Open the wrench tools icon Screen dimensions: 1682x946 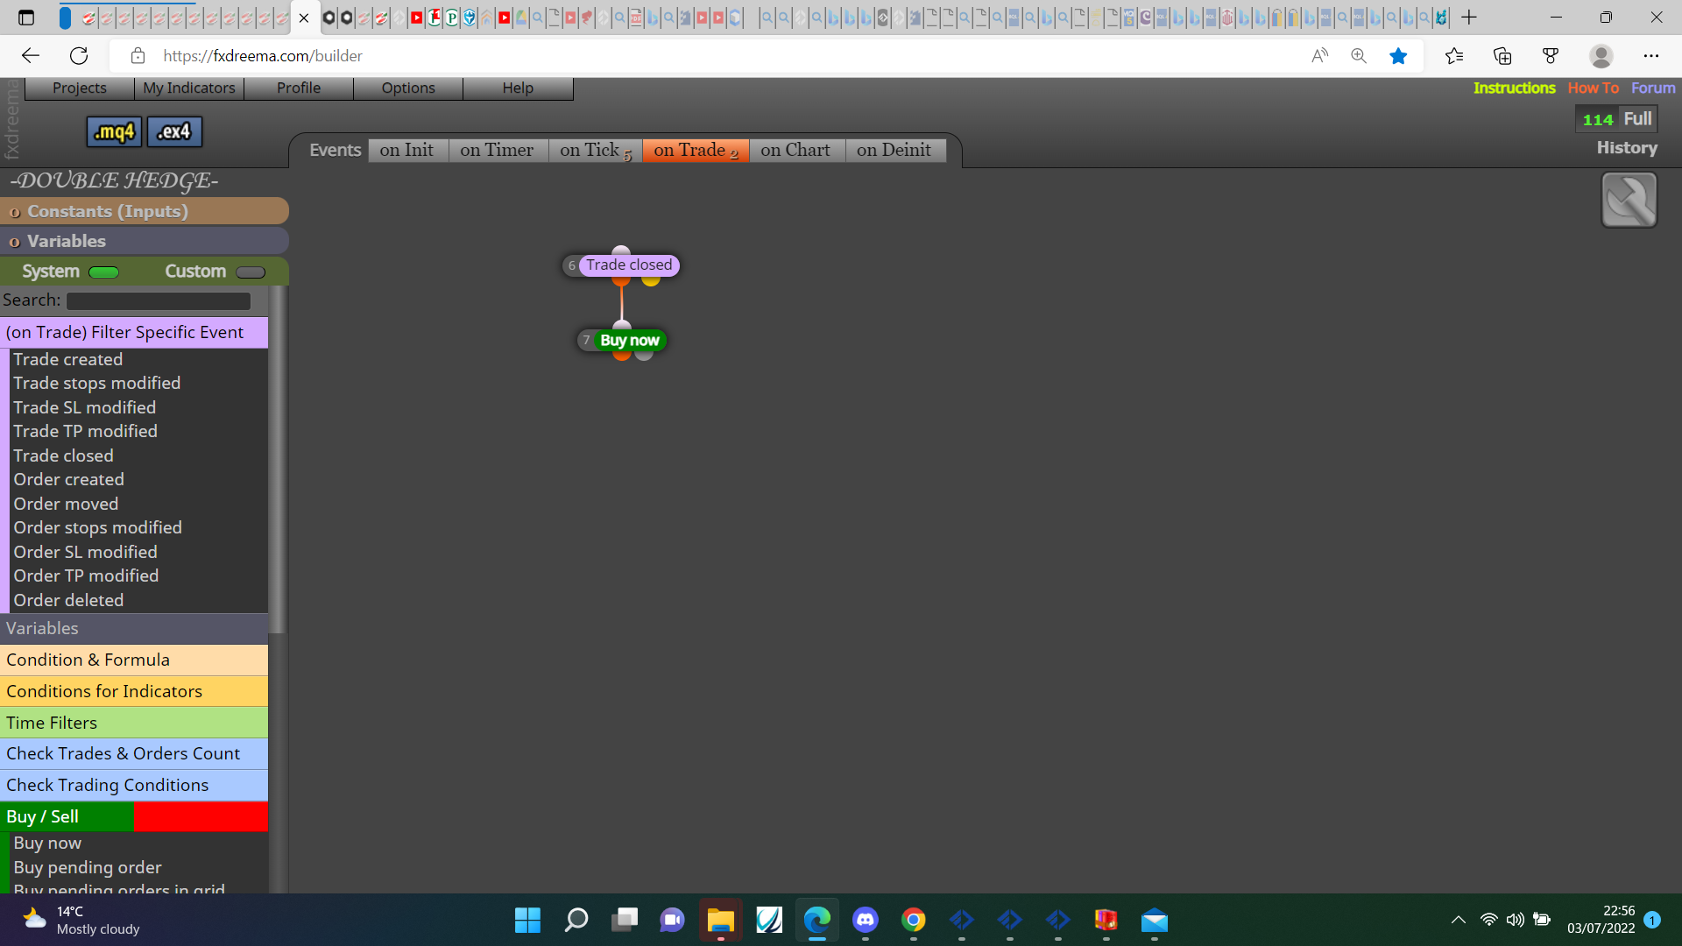1629,200
